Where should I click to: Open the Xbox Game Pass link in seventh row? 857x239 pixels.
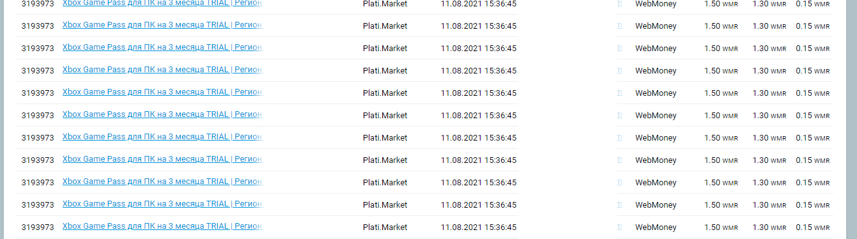pos(162,137)
